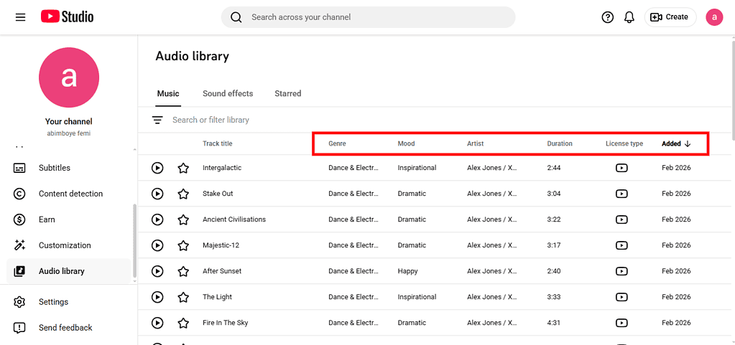This screenshot has height=345, width=735.
Task: Open the Starred tab
Action: pos(287,93)
